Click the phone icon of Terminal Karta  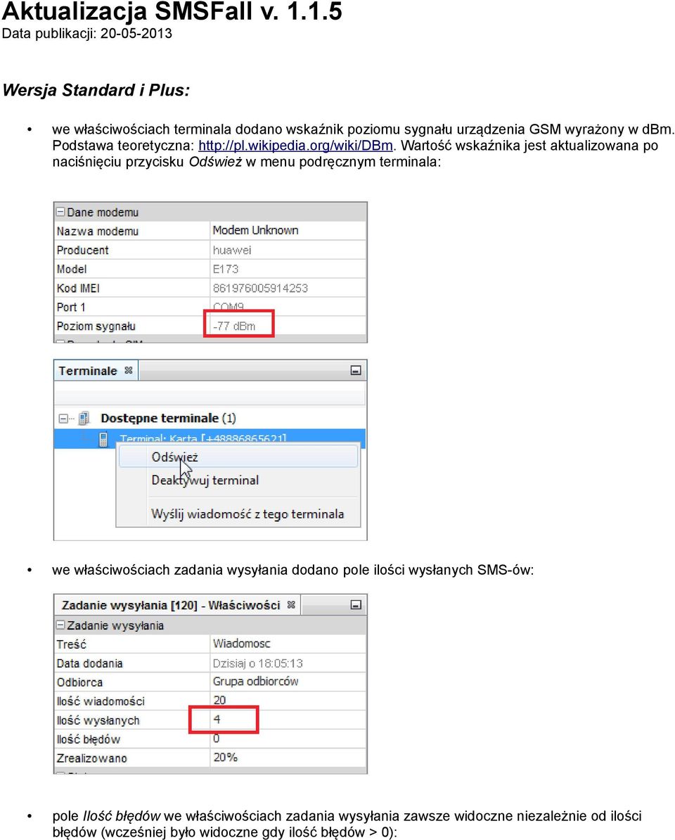pyautogui.click(x=103, y=439)
